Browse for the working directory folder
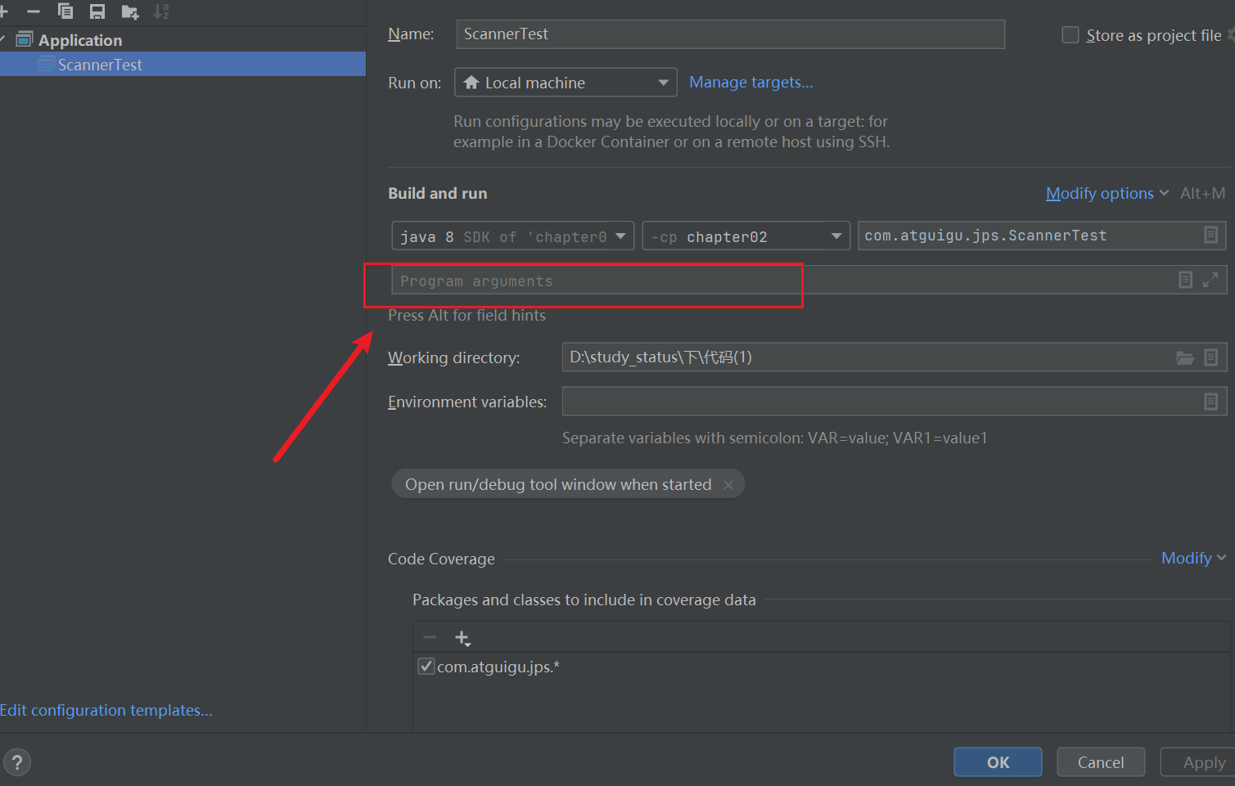The height and width of the screenshot is (786, 1235). click(x=1184, y=357)
